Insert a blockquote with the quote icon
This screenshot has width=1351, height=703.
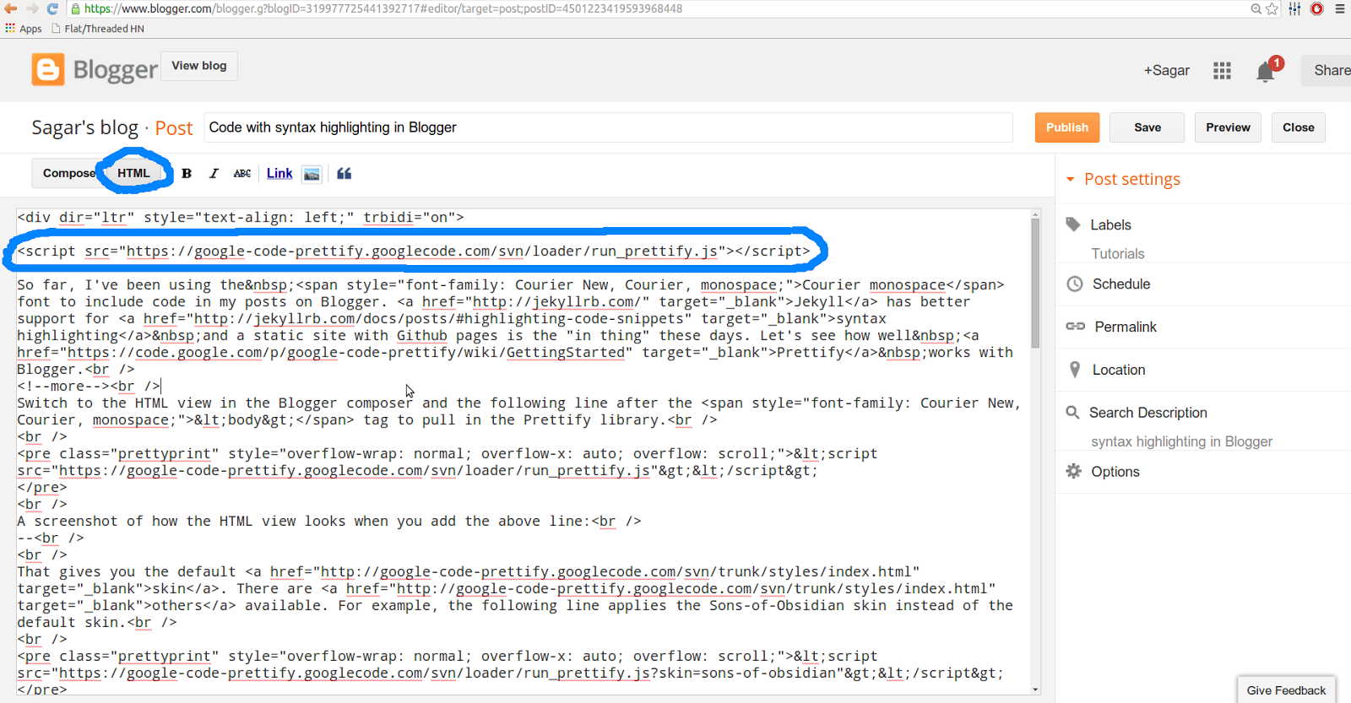click(344, 173)
